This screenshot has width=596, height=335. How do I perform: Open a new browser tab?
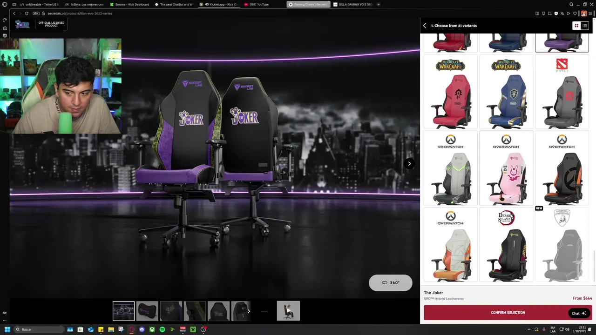pyautogui.click(x=378, y=4)
